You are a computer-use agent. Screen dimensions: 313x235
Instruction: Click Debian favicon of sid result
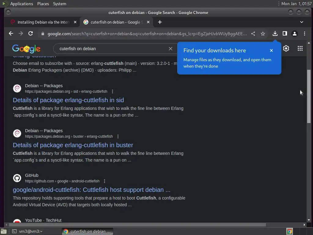pyautogui.click(x=17, y=88)
